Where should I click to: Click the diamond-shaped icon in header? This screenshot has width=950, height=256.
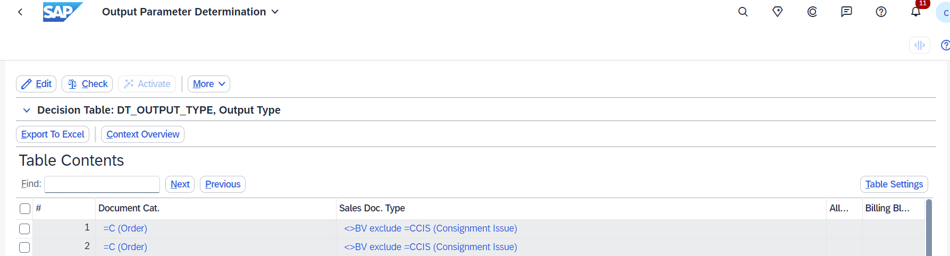[x=777, y=12]
